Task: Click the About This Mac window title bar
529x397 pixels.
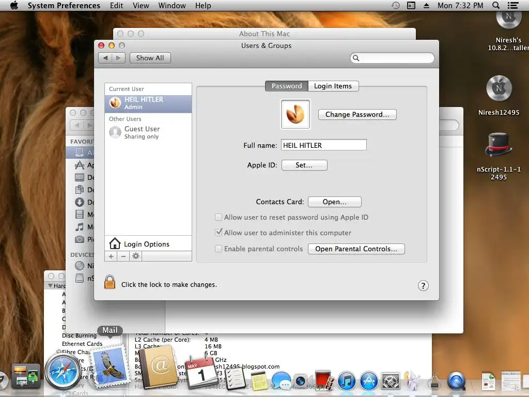Action: click(264, 34)
